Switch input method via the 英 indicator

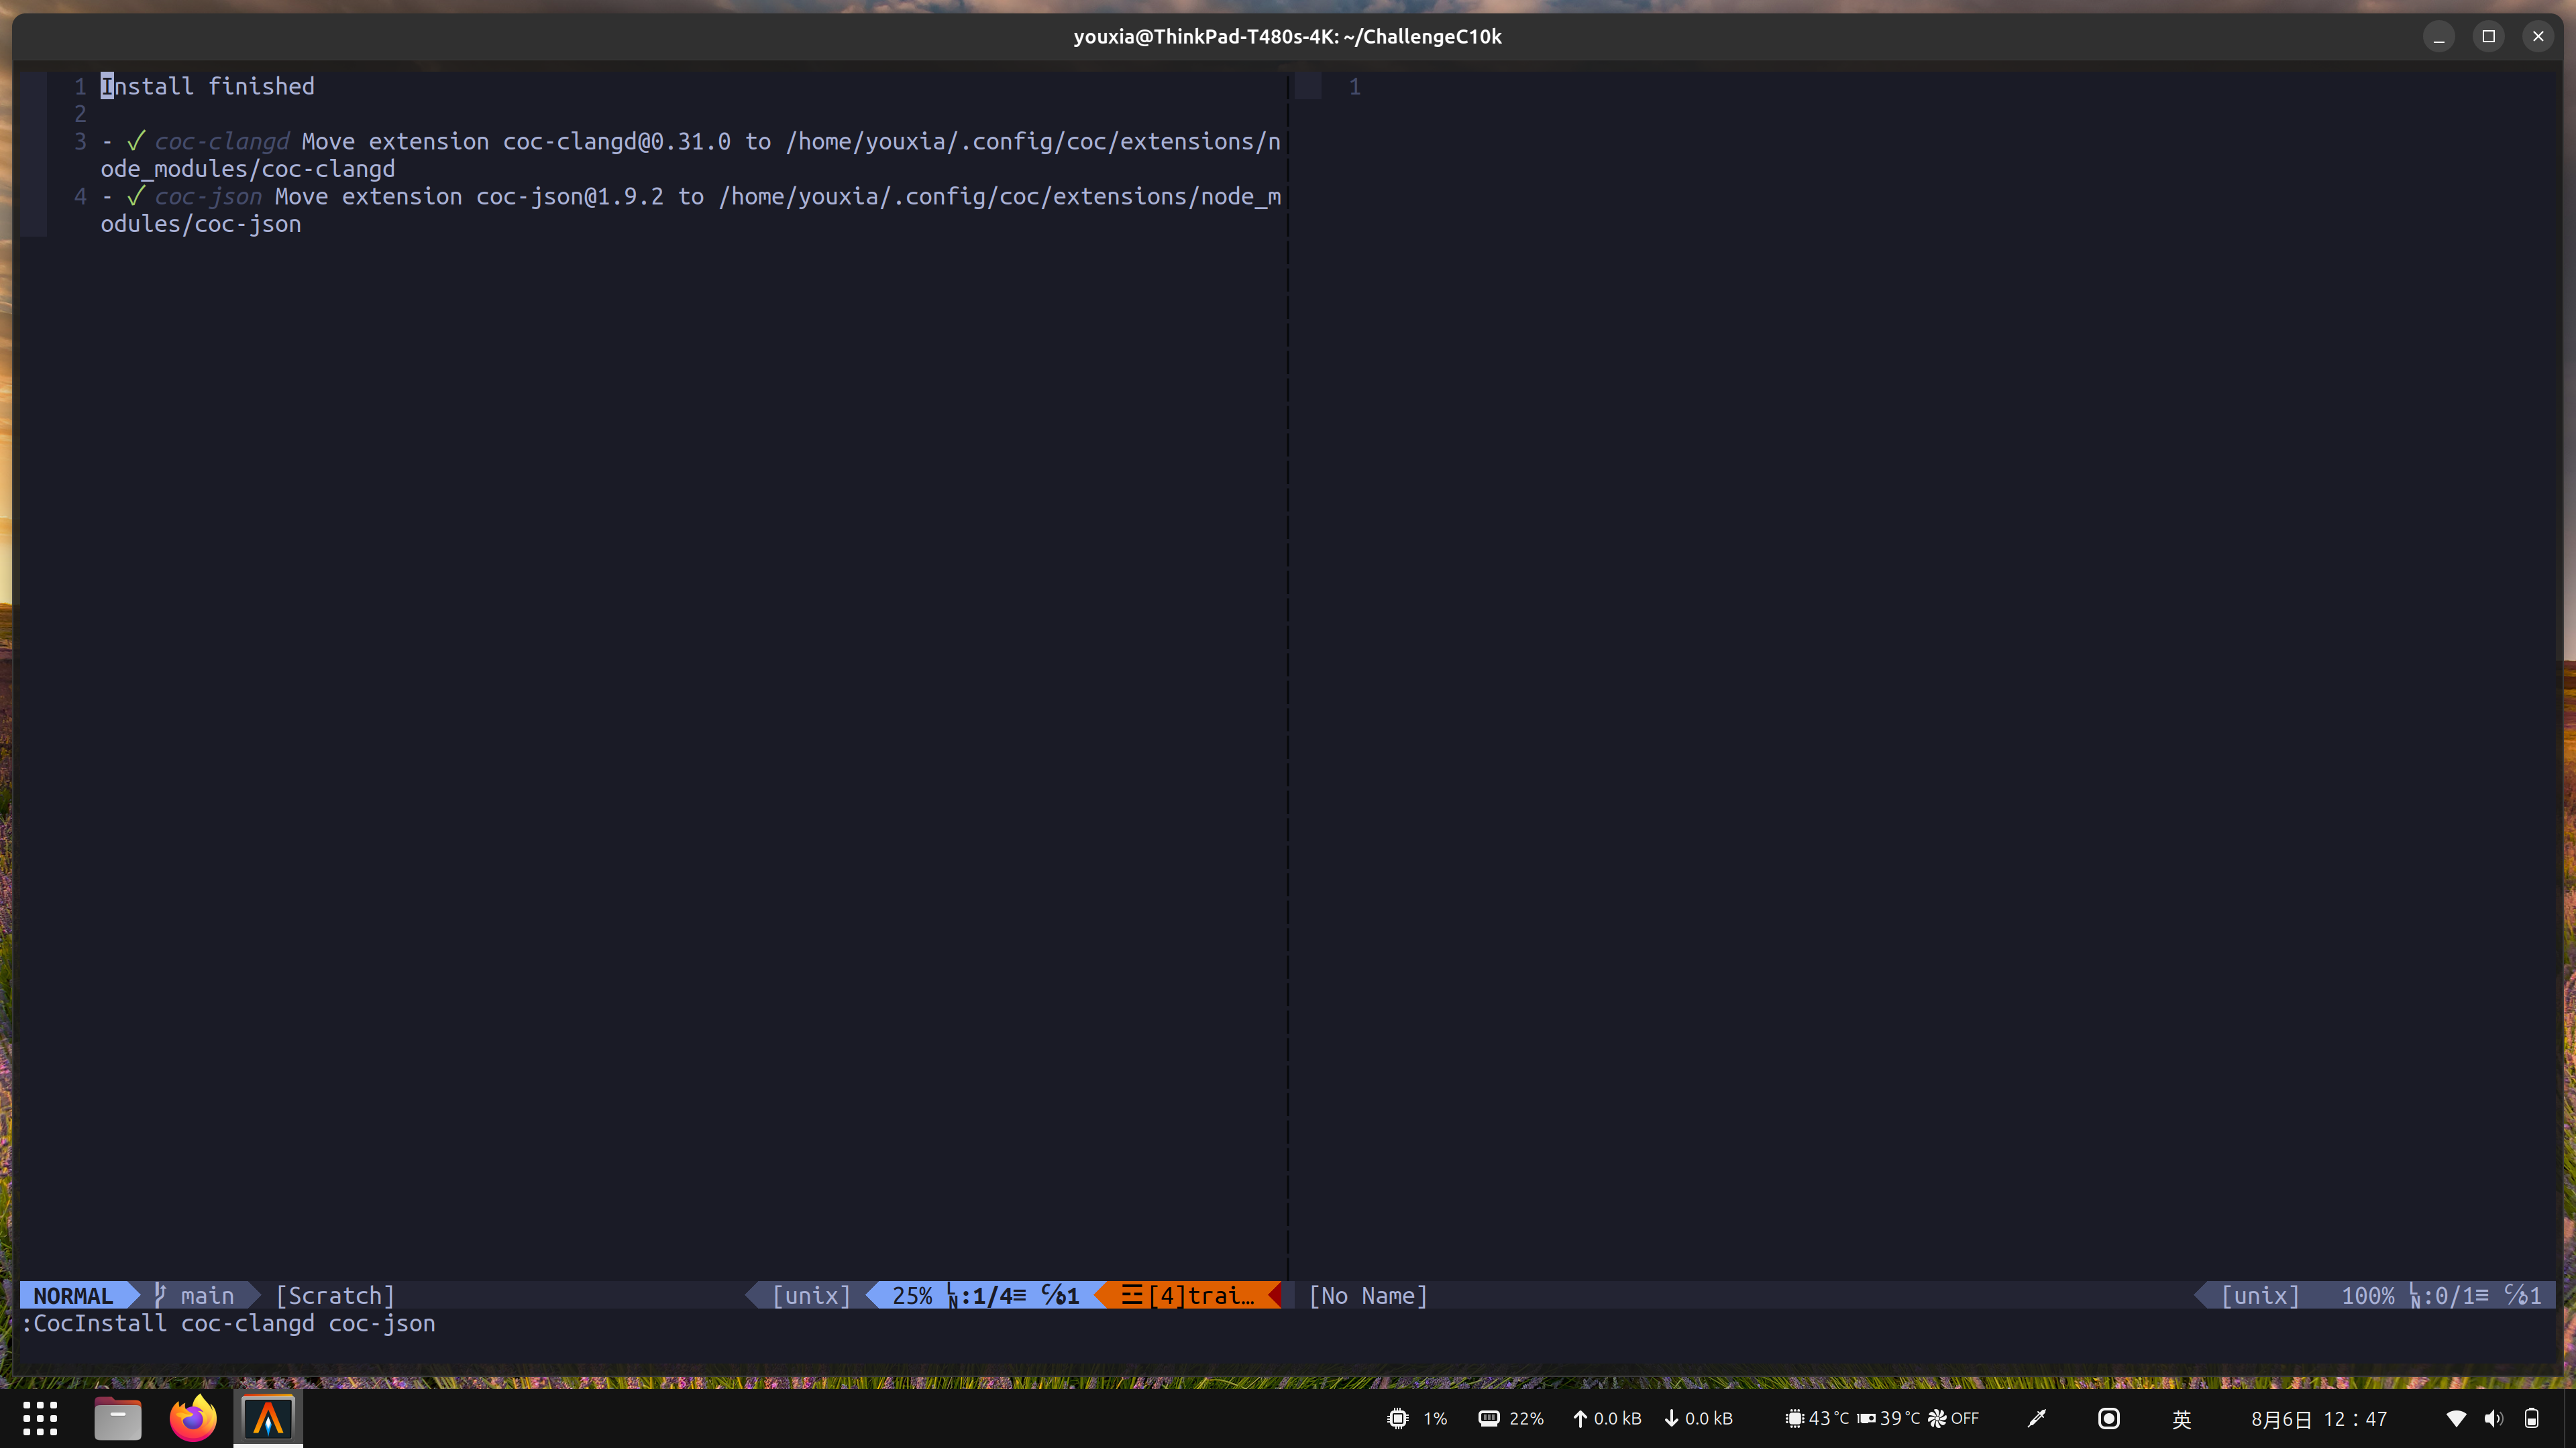(x=2180, y=1417)
